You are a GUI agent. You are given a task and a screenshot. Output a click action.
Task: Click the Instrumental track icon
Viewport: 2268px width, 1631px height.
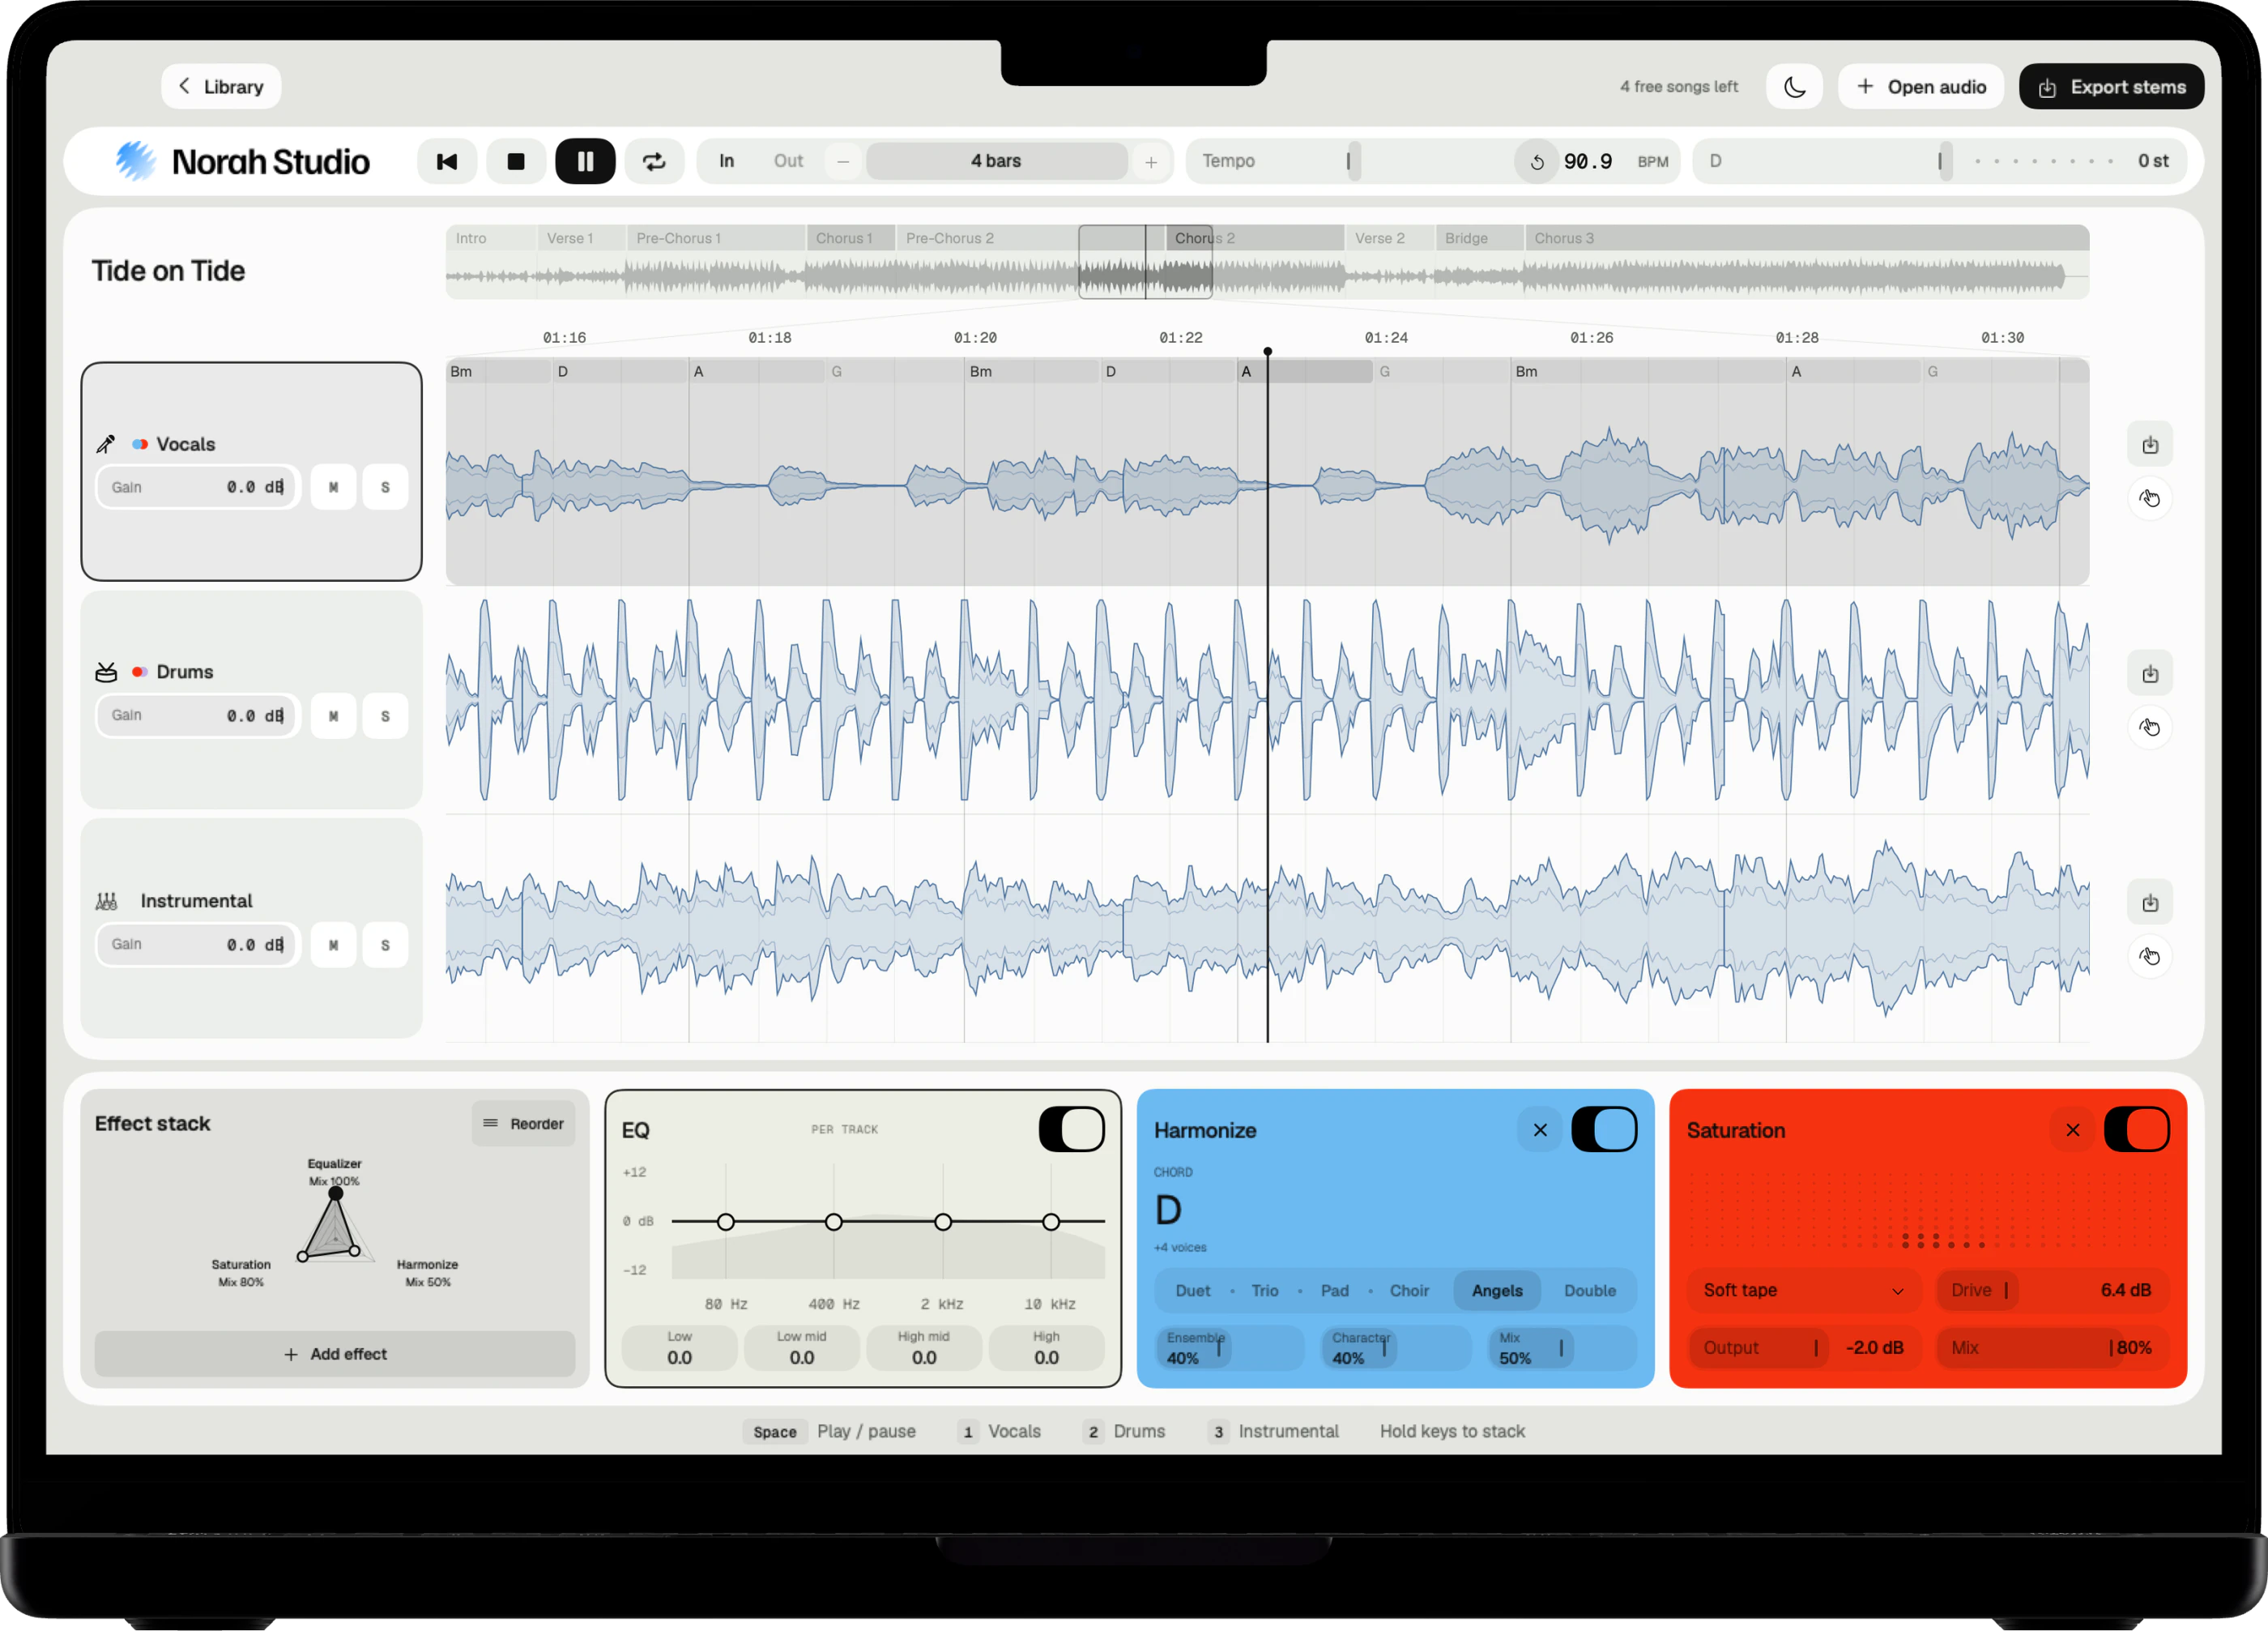click(106, 901)
